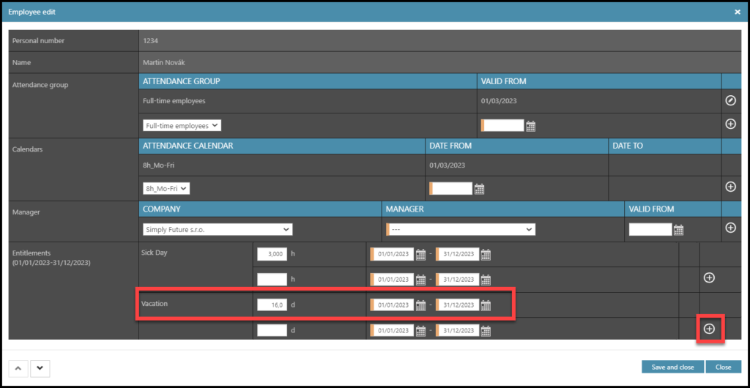Click the edit pencil icon for Full-time employees
Screen dimensions: 750x388
[730, 100]
